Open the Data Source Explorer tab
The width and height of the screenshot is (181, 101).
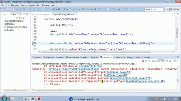(76, 57)
